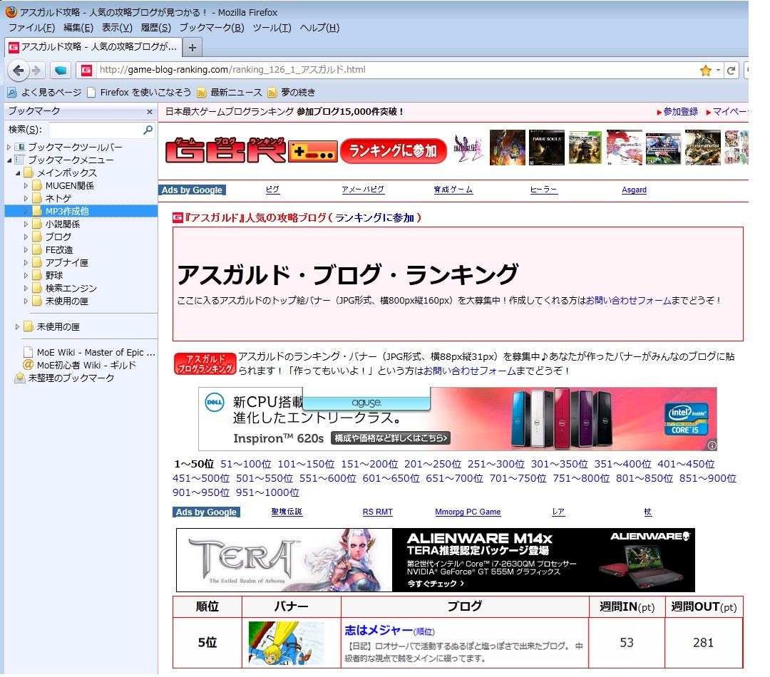The height and width of the screenshot is (677, 770).
Task: Click the 育成ゲーム ad link
Action: point(453,190)
